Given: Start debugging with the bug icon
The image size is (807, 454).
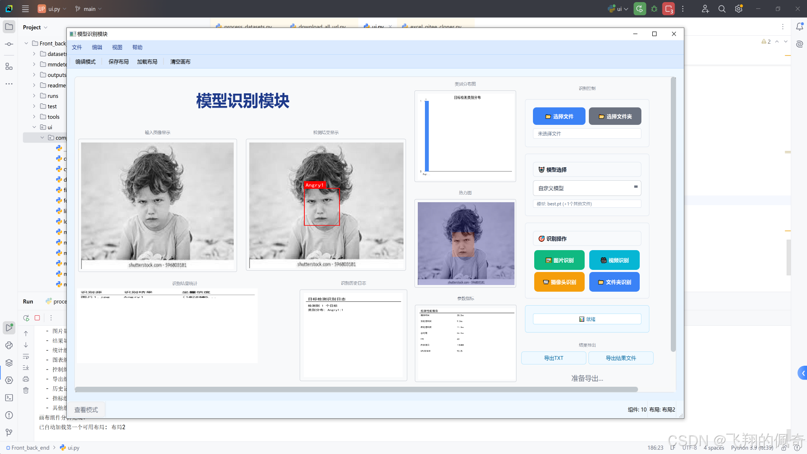Looking at the screenshot, I should [x=654, y=9].
